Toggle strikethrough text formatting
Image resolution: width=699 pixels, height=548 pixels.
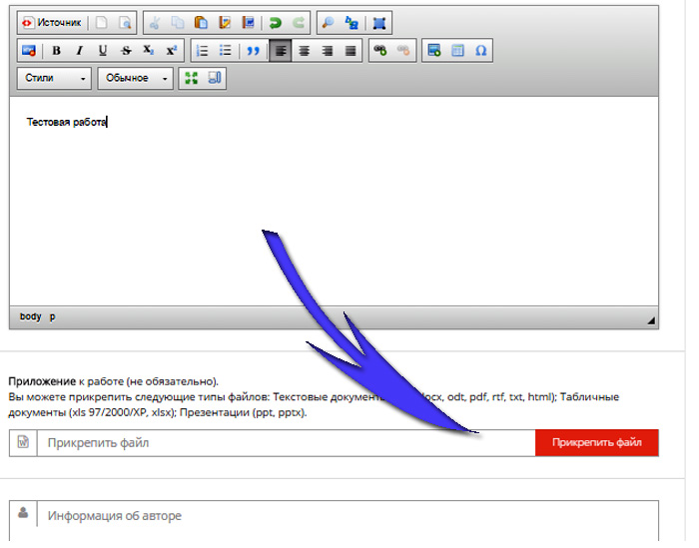pos(125,50)
